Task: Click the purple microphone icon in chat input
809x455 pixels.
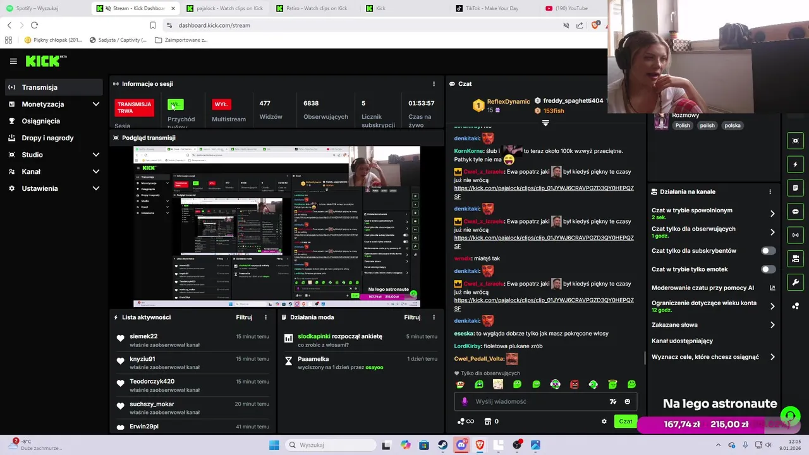Action: coord(465,401)
